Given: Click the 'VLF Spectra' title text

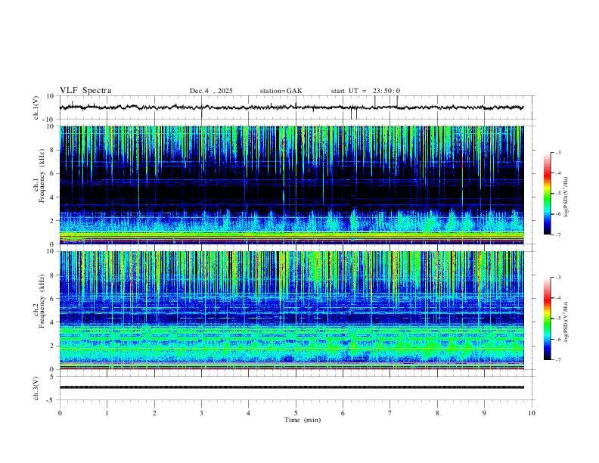Looking at the screenshot, I should click(x=85, y=91).
